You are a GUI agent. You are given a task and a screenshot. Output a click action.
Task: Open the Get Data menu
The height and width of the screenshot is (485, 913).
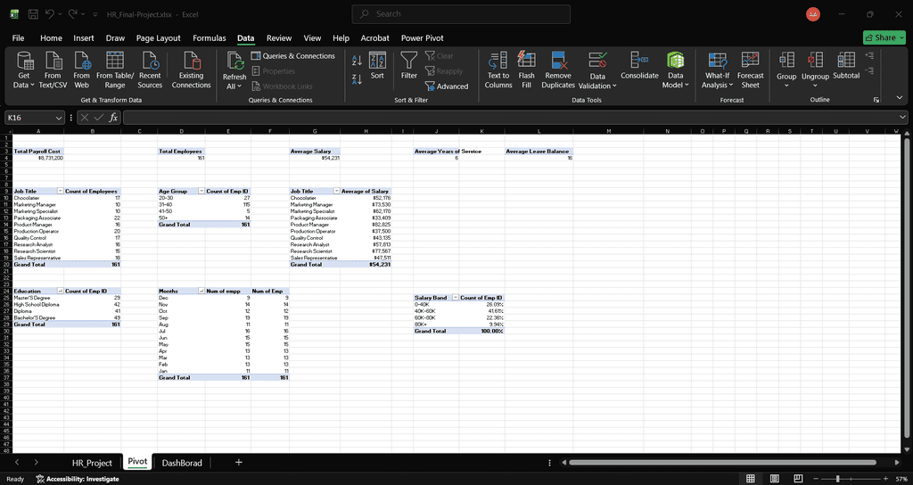24,70
